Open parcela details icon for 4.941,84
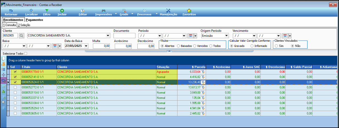 203,108
